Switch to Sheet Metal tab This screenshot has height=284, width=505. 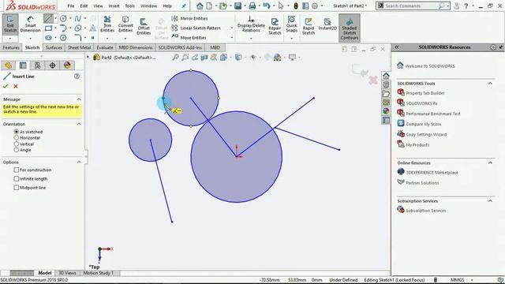click(x=79, y=47)
